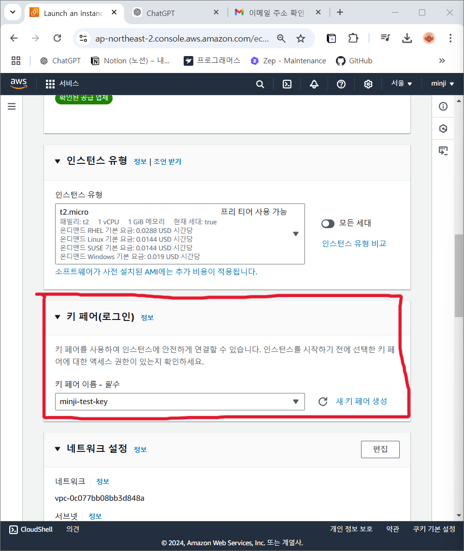Click the AWS console search icon
The height and width of the screenshot is (551, 464).
[260, 84]
